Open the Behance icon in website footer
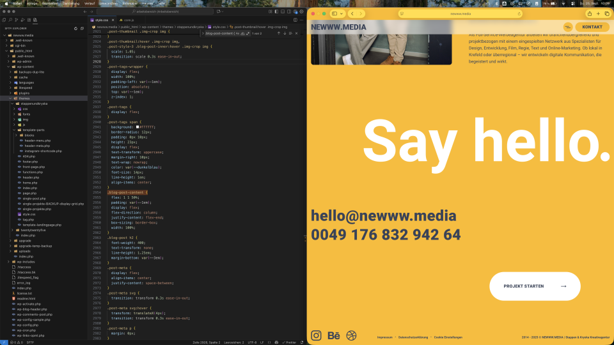614x345 pixels. pos(334,335)
